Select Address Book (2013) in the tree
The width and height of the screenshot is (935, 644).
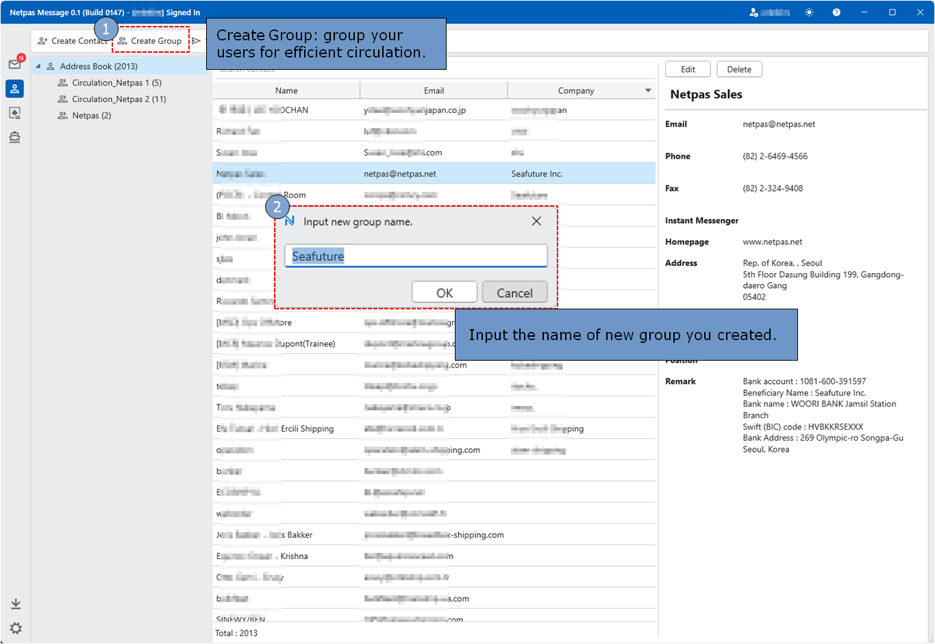[99, 66]
